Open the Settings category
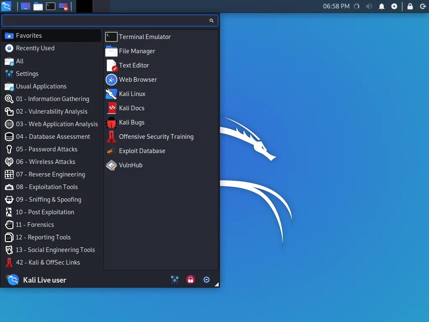 pos(51,73)
